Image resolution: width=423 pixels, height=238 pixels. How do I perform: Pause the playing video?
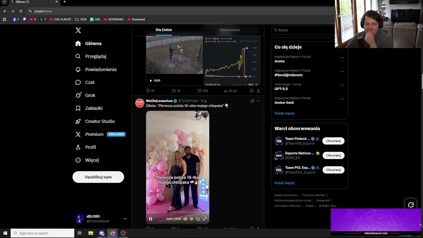tap(150, 219)
